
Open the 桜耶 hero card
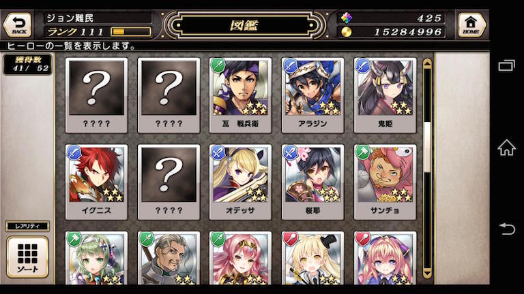pyautogui.click(x=312, y=182)
